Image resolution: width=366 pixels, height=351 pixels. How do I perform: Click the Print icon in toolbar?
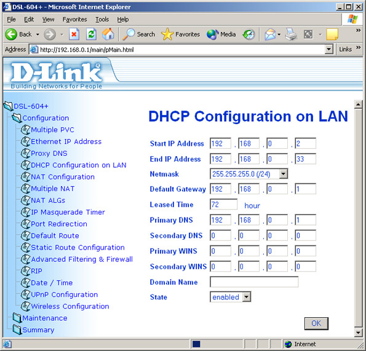291,34
